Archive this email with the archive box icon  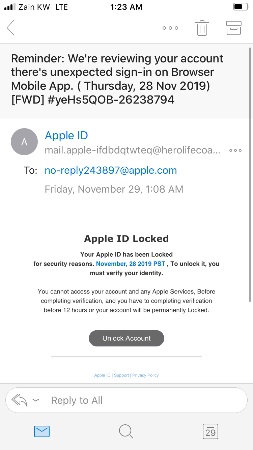pos(233,28)
